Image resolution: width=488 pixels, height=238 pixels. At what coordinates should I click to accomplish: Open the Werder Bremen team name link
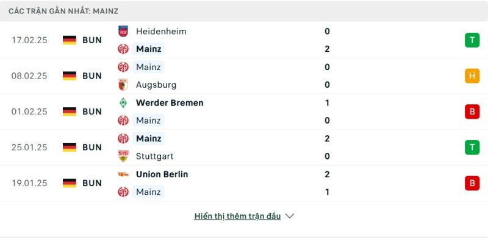click(170, 103)
